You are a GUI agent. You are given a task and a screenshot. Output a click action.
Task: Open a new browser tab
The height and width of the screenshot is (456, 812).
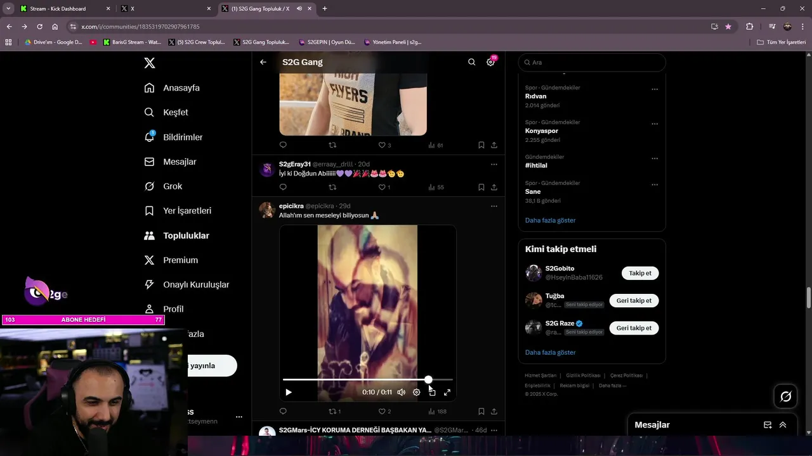[x=325, y=9]
